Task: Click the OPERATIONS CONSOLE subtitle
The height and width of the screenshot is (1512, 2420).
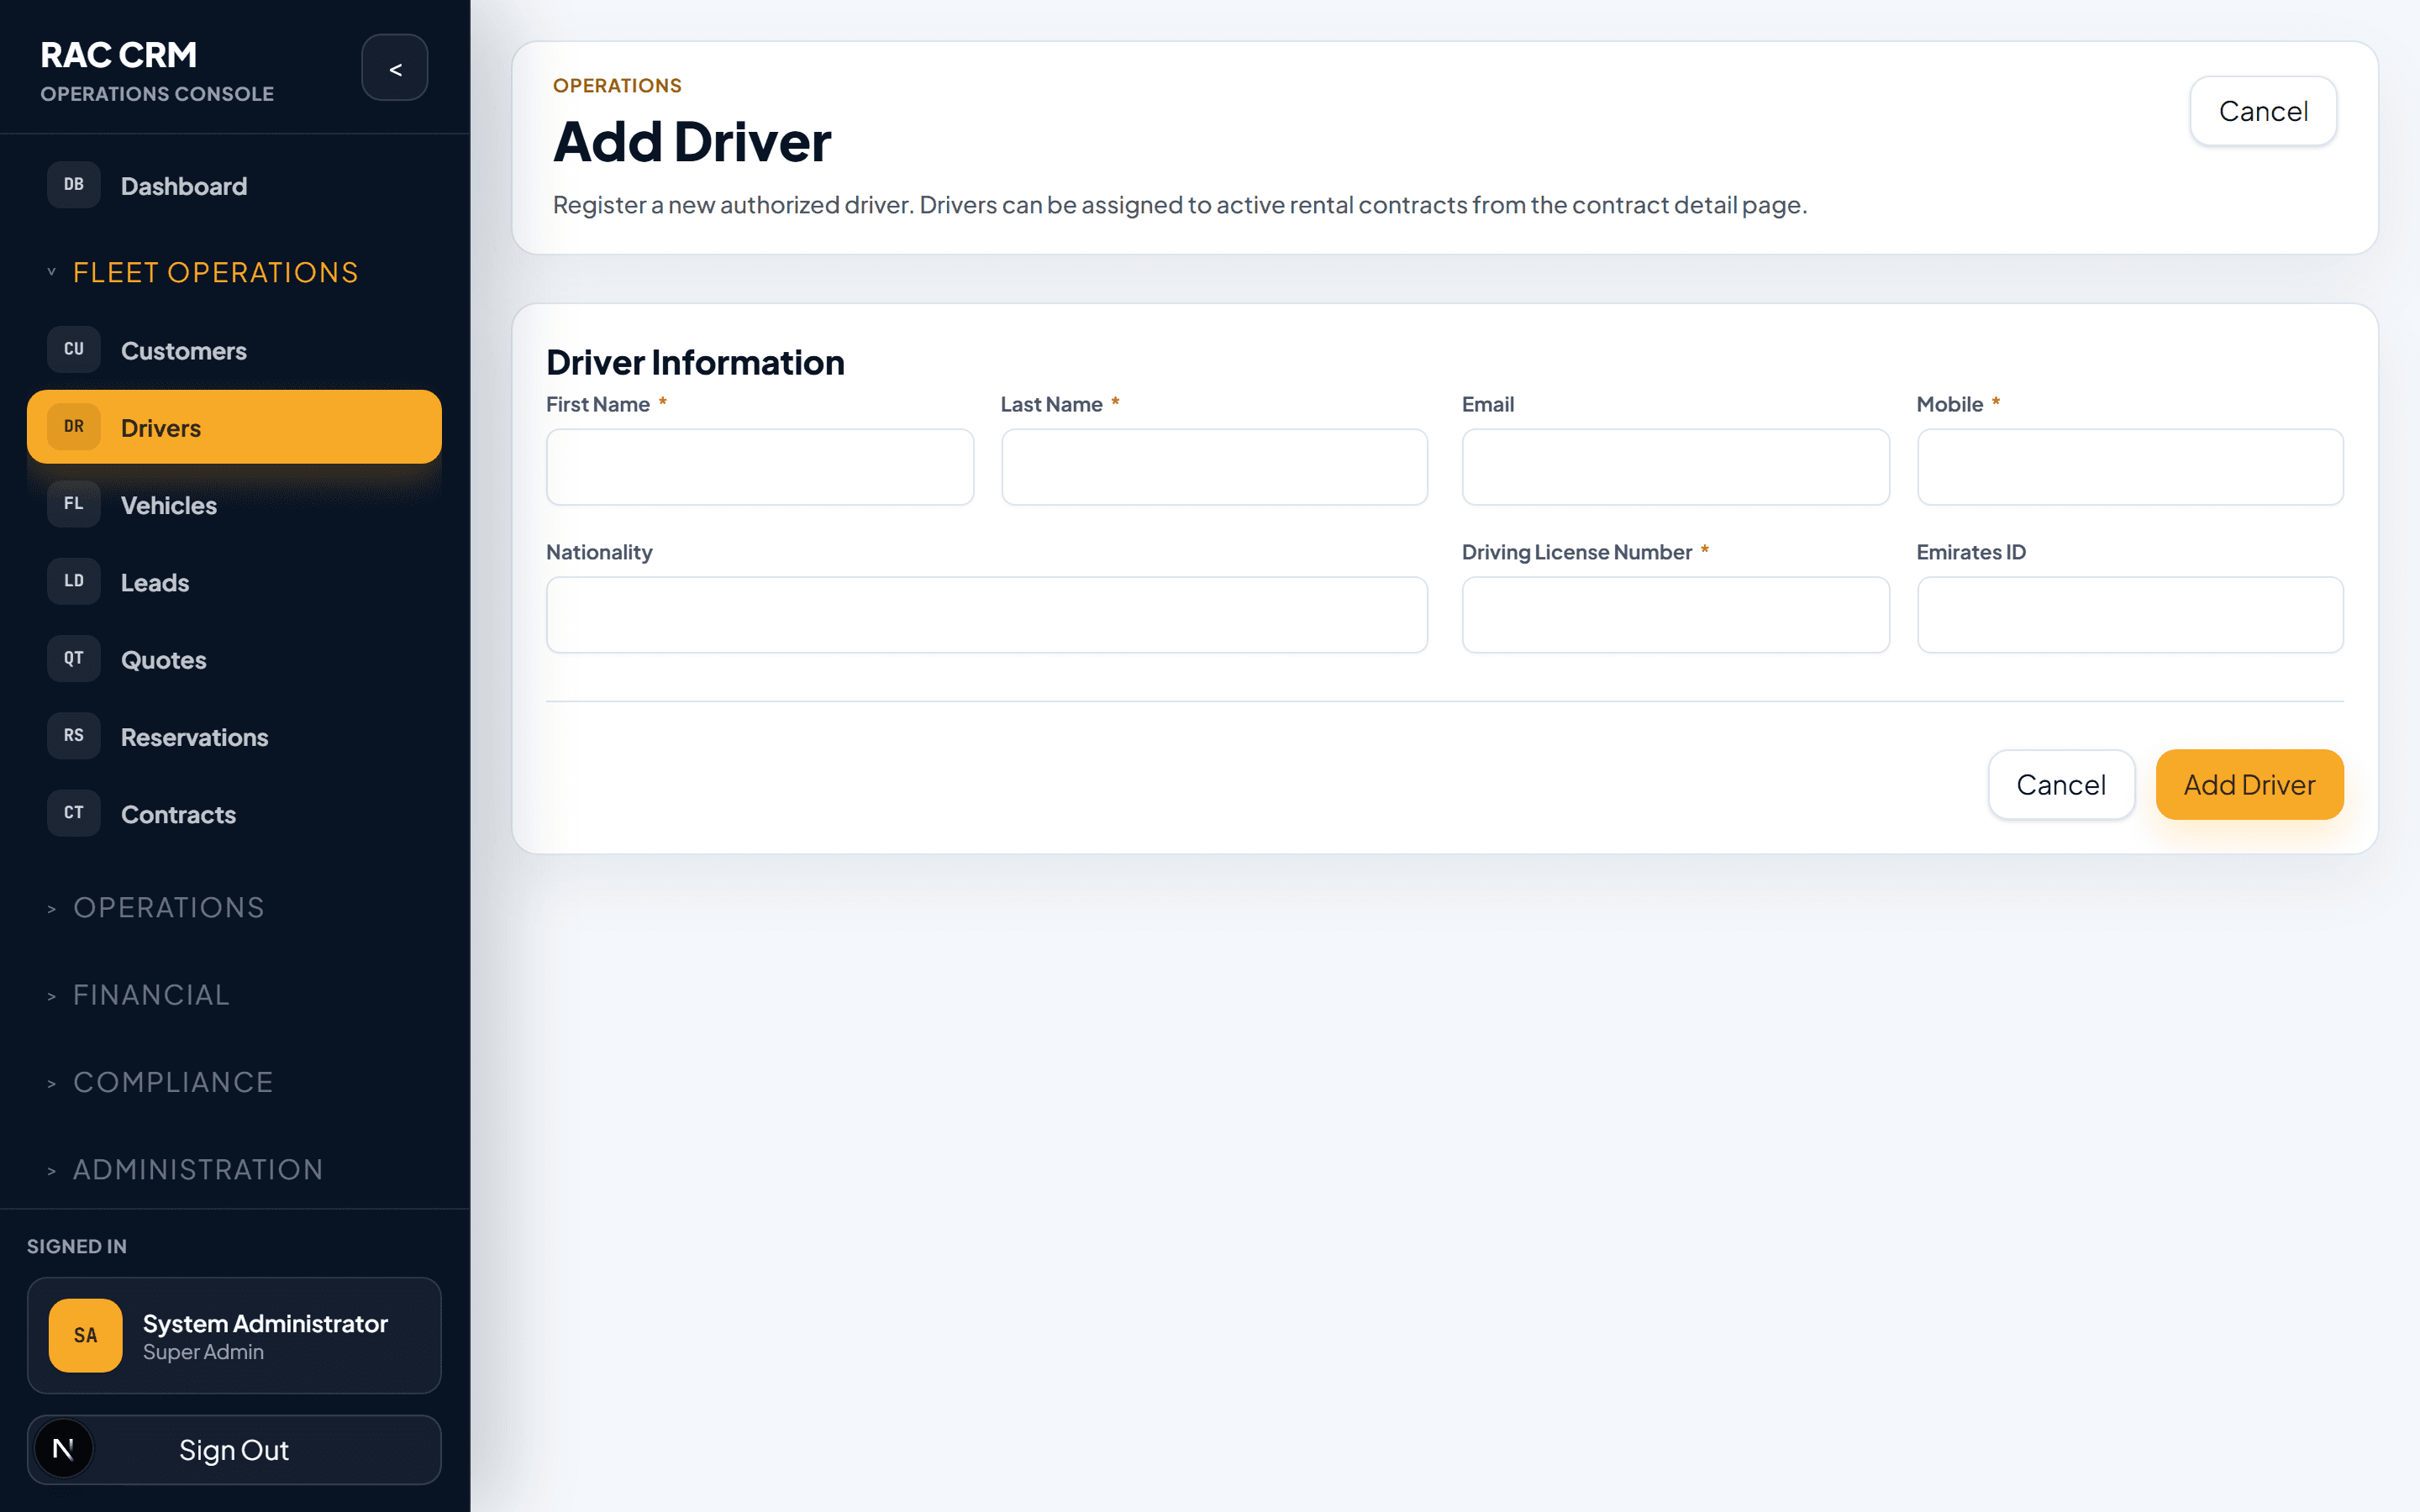Action: click(x=157, y=94)
